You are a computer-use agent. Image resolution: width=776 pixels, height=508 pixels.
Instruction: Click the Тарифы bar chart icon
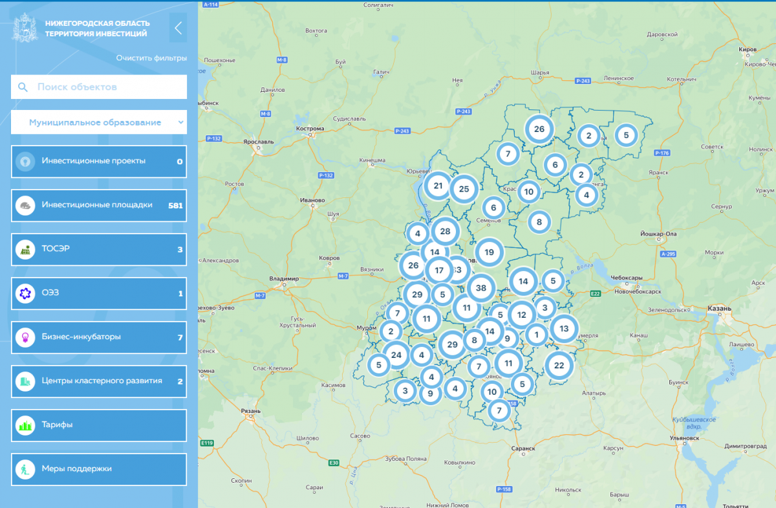[x=25, y=425]
